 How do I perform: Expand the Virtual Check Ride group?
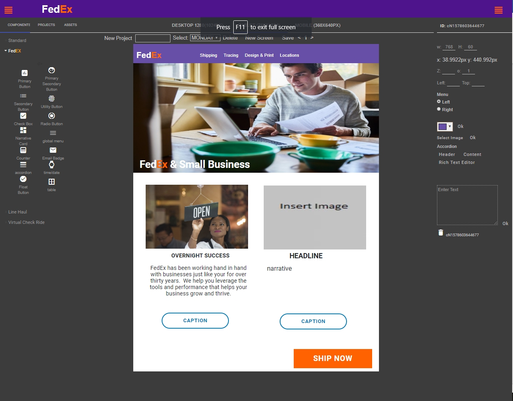[x=26, y=222]
